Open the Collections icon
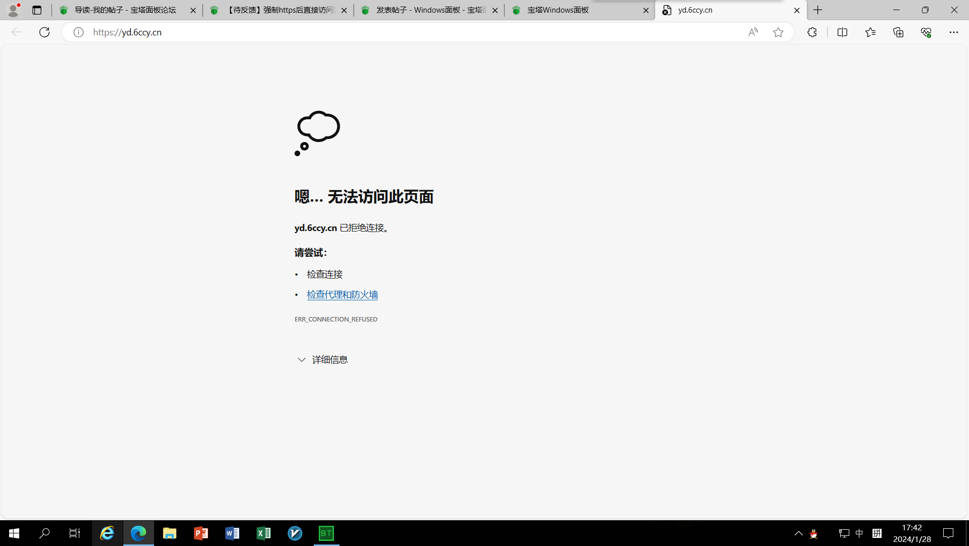This screenshot has height=546, width=969. (898, 32)
